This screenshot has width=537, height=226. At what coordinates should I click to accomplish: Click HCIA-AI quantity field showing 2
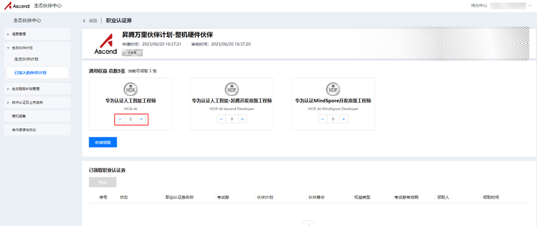coord(130,119)
